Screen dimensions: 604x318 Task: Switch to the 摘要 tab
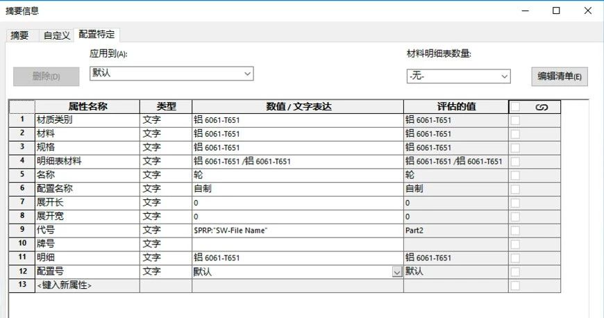[x=19, y=35]
